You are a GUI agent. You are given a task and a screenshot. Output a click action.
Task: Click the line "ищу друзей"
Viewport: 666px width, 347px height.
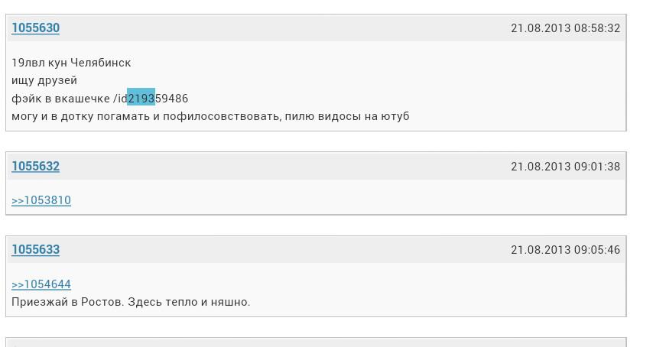point(44,80)
